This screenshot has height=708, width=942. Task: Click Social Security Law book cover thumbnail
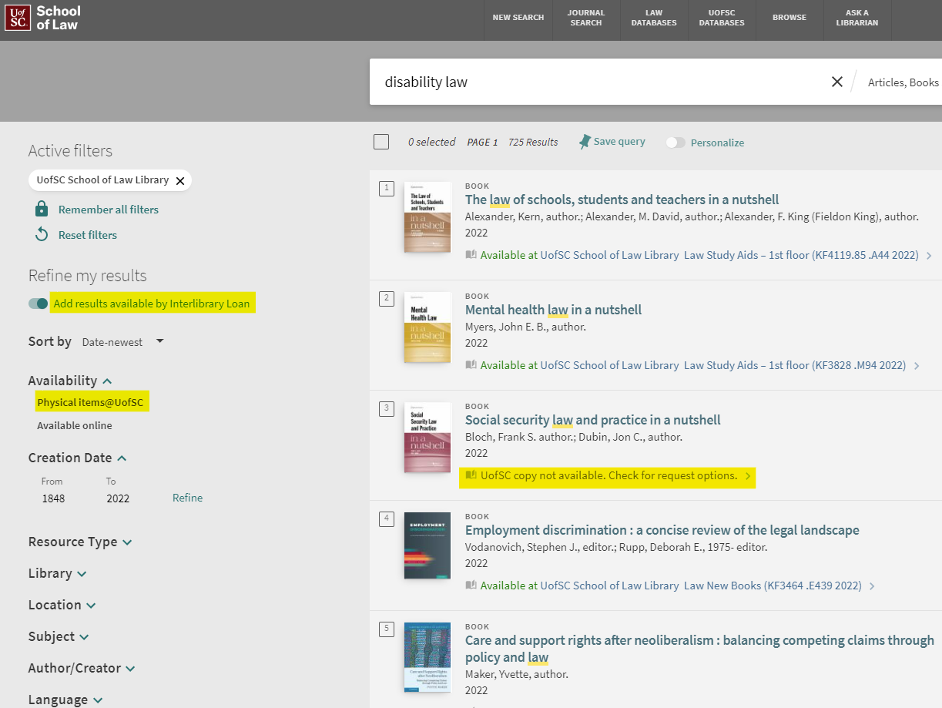point(427,438)
